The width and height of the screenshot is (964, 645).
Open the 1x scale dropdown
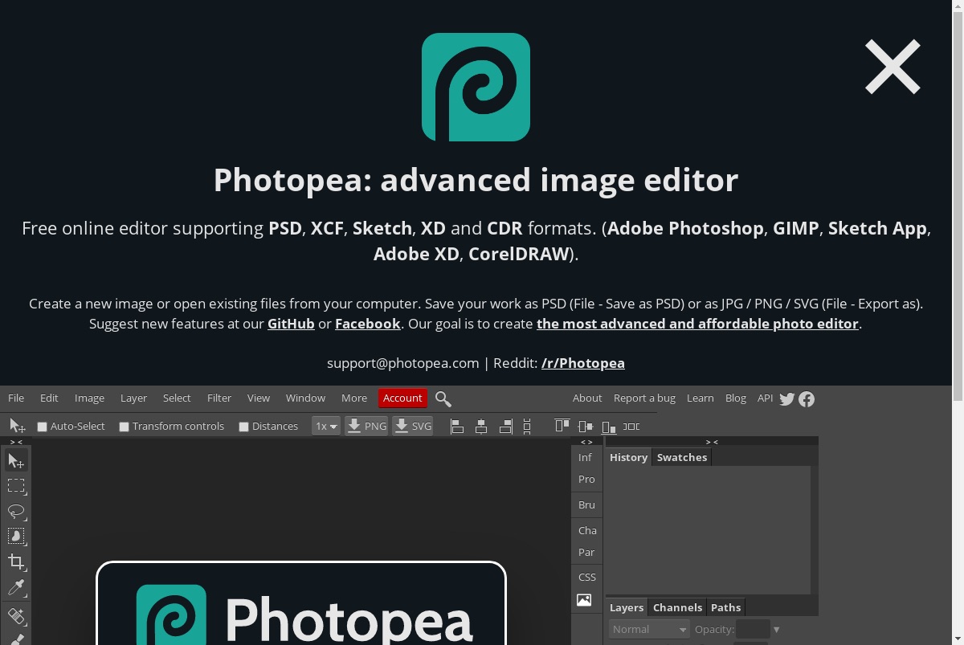pos(326,427)
